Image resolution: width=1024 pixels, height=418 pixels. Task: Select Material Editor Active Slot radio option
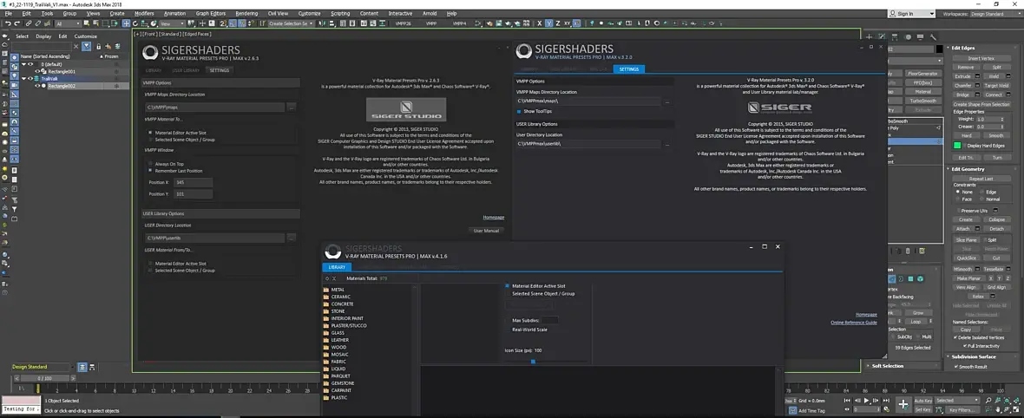pyautogui.click(x=507, y=285)
